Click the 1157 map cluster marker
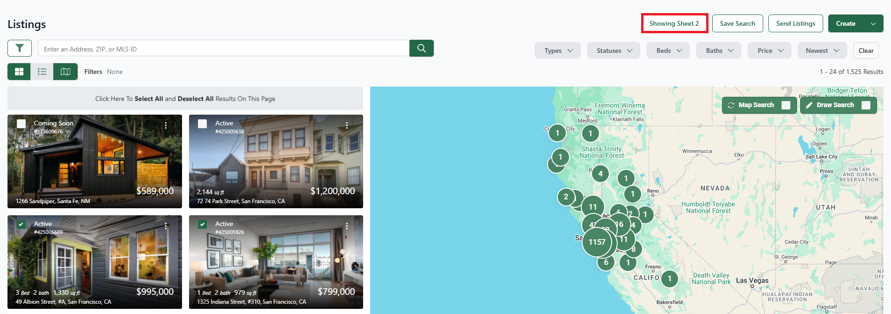Image resolution: width=891 pixels, height=314 pixels. pos(597,242)
